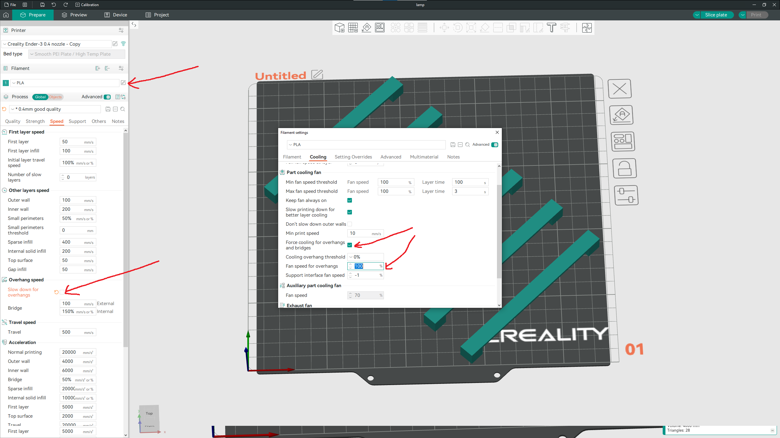Open PLA preset dropdown in Filament settings
The image size is (780, 438).
[x=366, y=145]
